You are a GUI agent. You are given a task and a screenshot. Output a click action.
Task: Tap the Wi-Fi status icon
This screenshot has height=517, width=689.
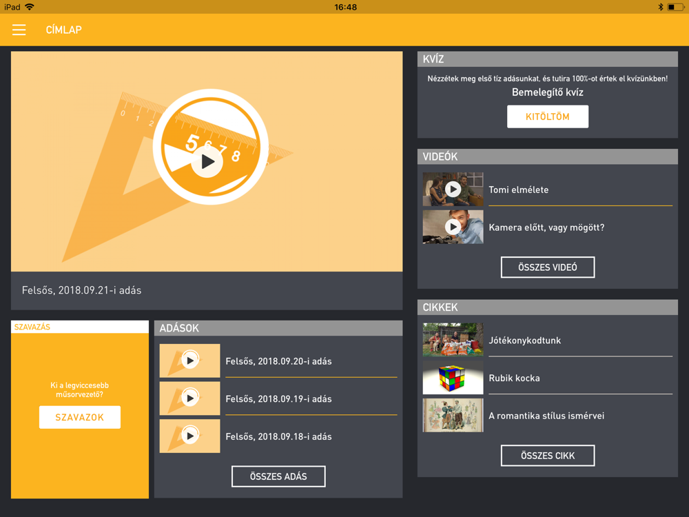coord(30,7)
